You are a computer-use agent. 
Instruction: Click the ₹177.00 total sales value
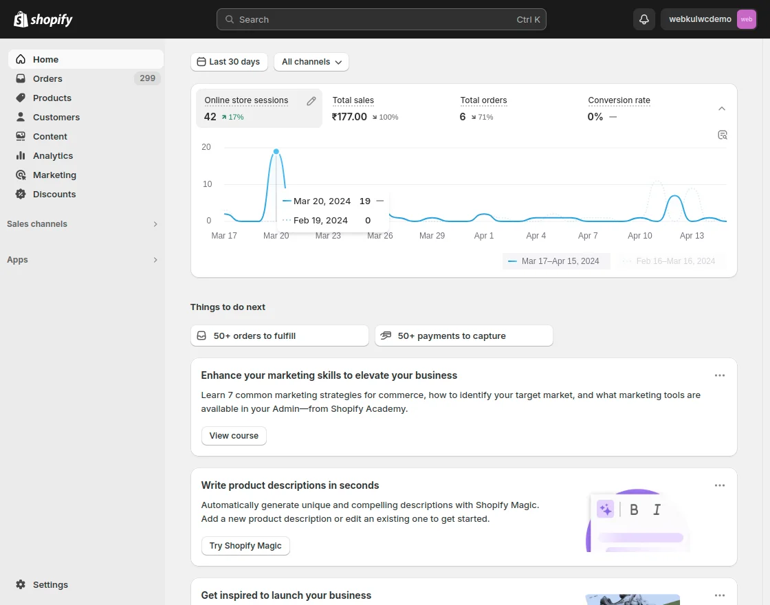point(349,116)
